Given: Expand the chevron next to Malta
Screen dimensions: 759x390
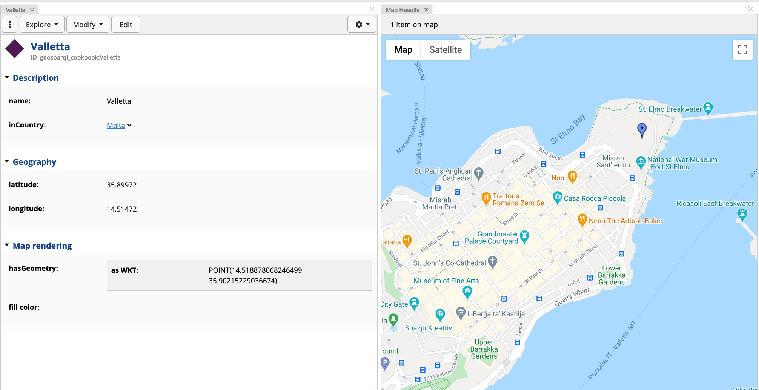Looking at the screenshot, I should [x=129, y=125].
